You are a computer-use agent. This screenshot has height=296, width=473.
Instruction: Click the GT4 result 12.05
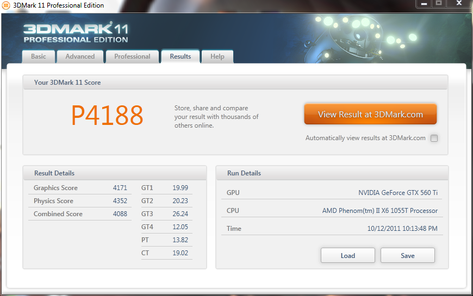[x=181, y=226]
